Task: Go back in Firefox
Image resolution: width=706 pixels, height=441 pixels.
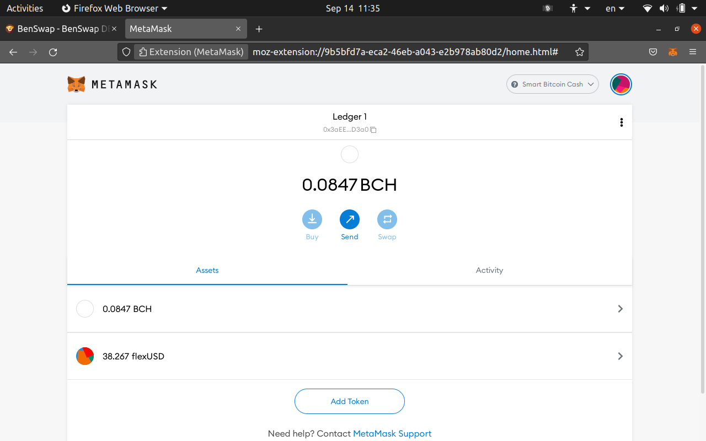Action: pos(13,52)
